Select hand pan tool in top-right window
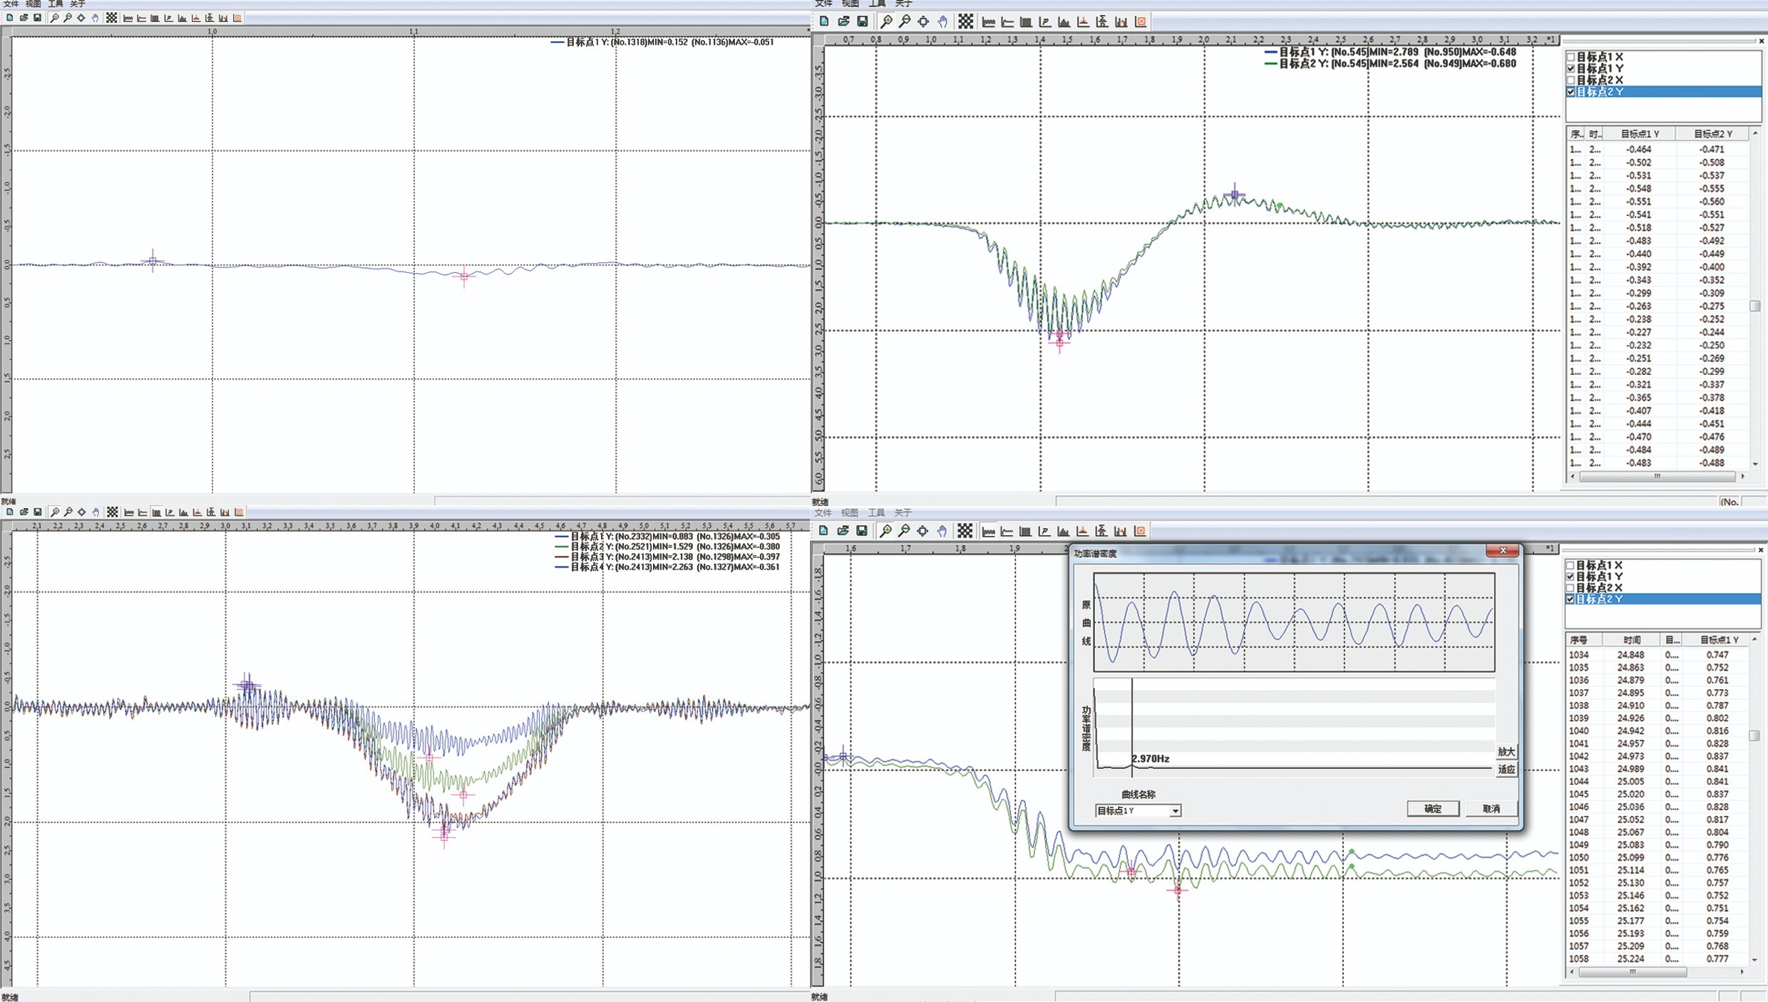This screenshot has height=1002, width=1768. click(942, 21)
